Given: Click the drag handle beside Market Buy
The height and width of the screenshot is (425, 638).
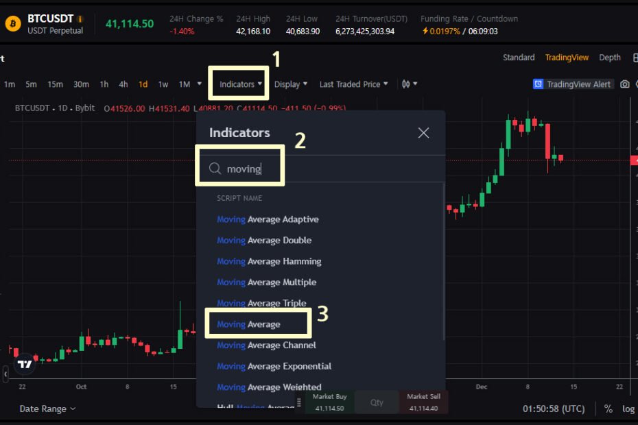Looking at the screenshot, I should (x=299, y=402).
